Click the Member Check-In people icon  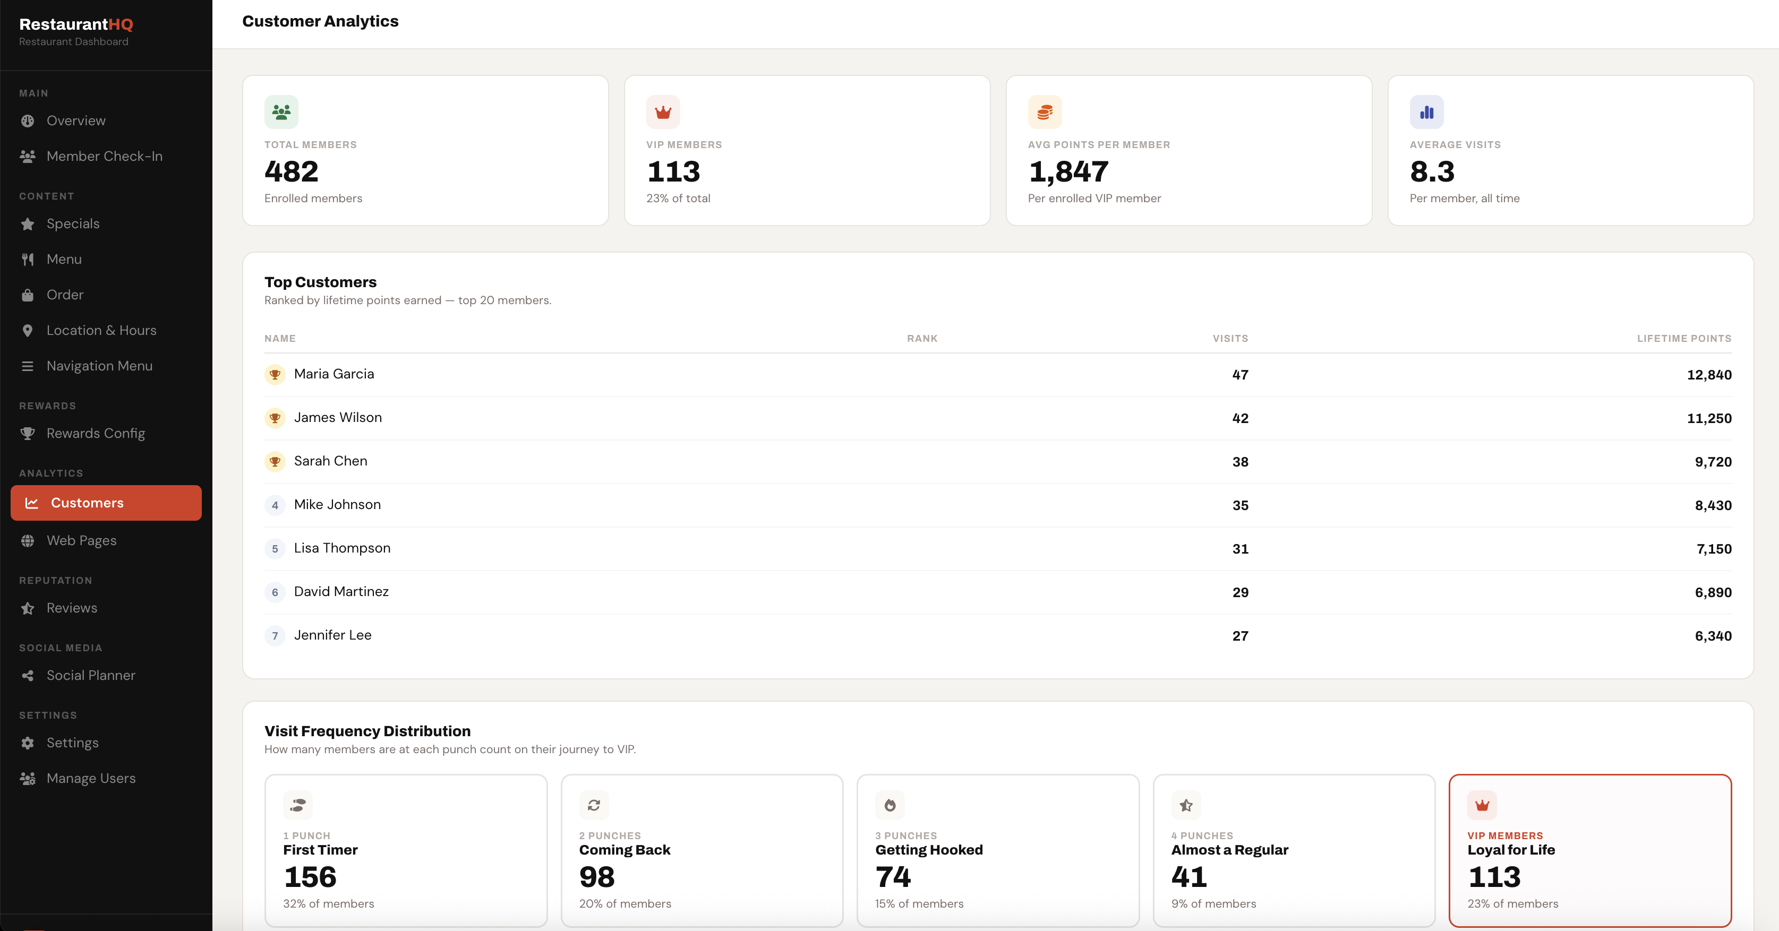28,156
